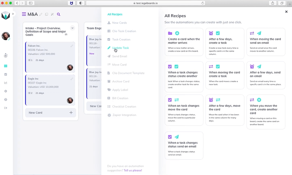Open the Intake column dropdown arrow
Image resolution: width=292 pixels, height=175 pixels.
point(72,28)
